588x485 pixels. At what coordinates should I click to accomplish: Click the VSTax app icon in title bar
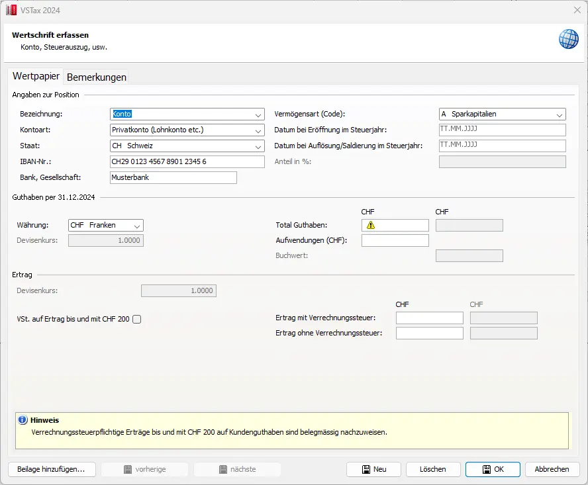click(11, 11)
